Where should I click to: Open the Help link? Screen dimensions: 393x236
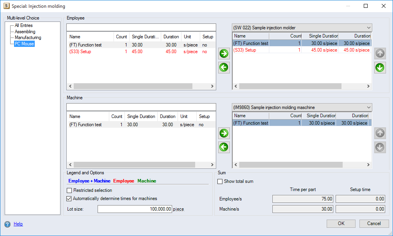point(18,224)
